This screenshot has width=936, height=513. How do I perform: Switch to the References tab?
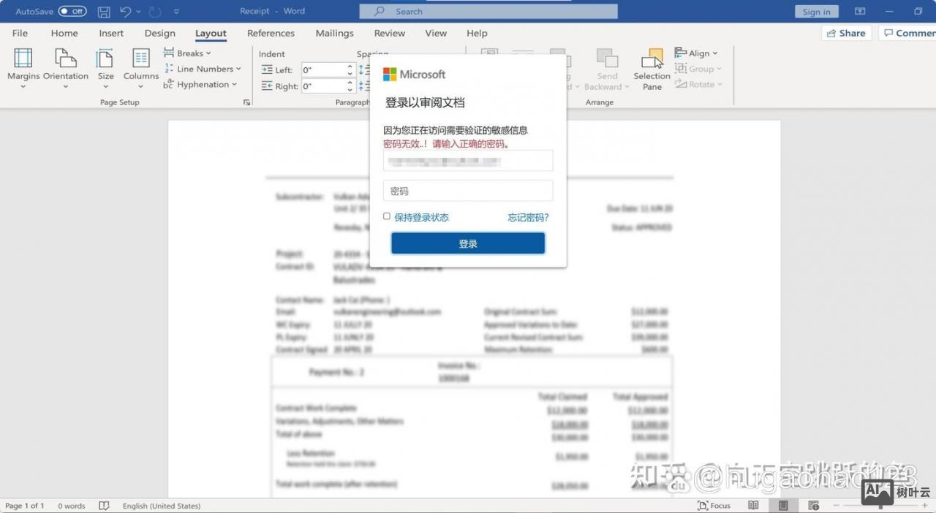(x=271, y=34)
